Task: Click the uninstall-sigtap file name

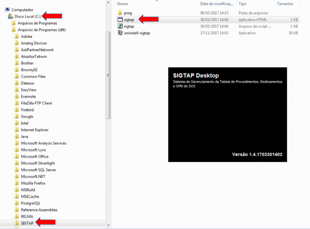Action: click(137, 33)
